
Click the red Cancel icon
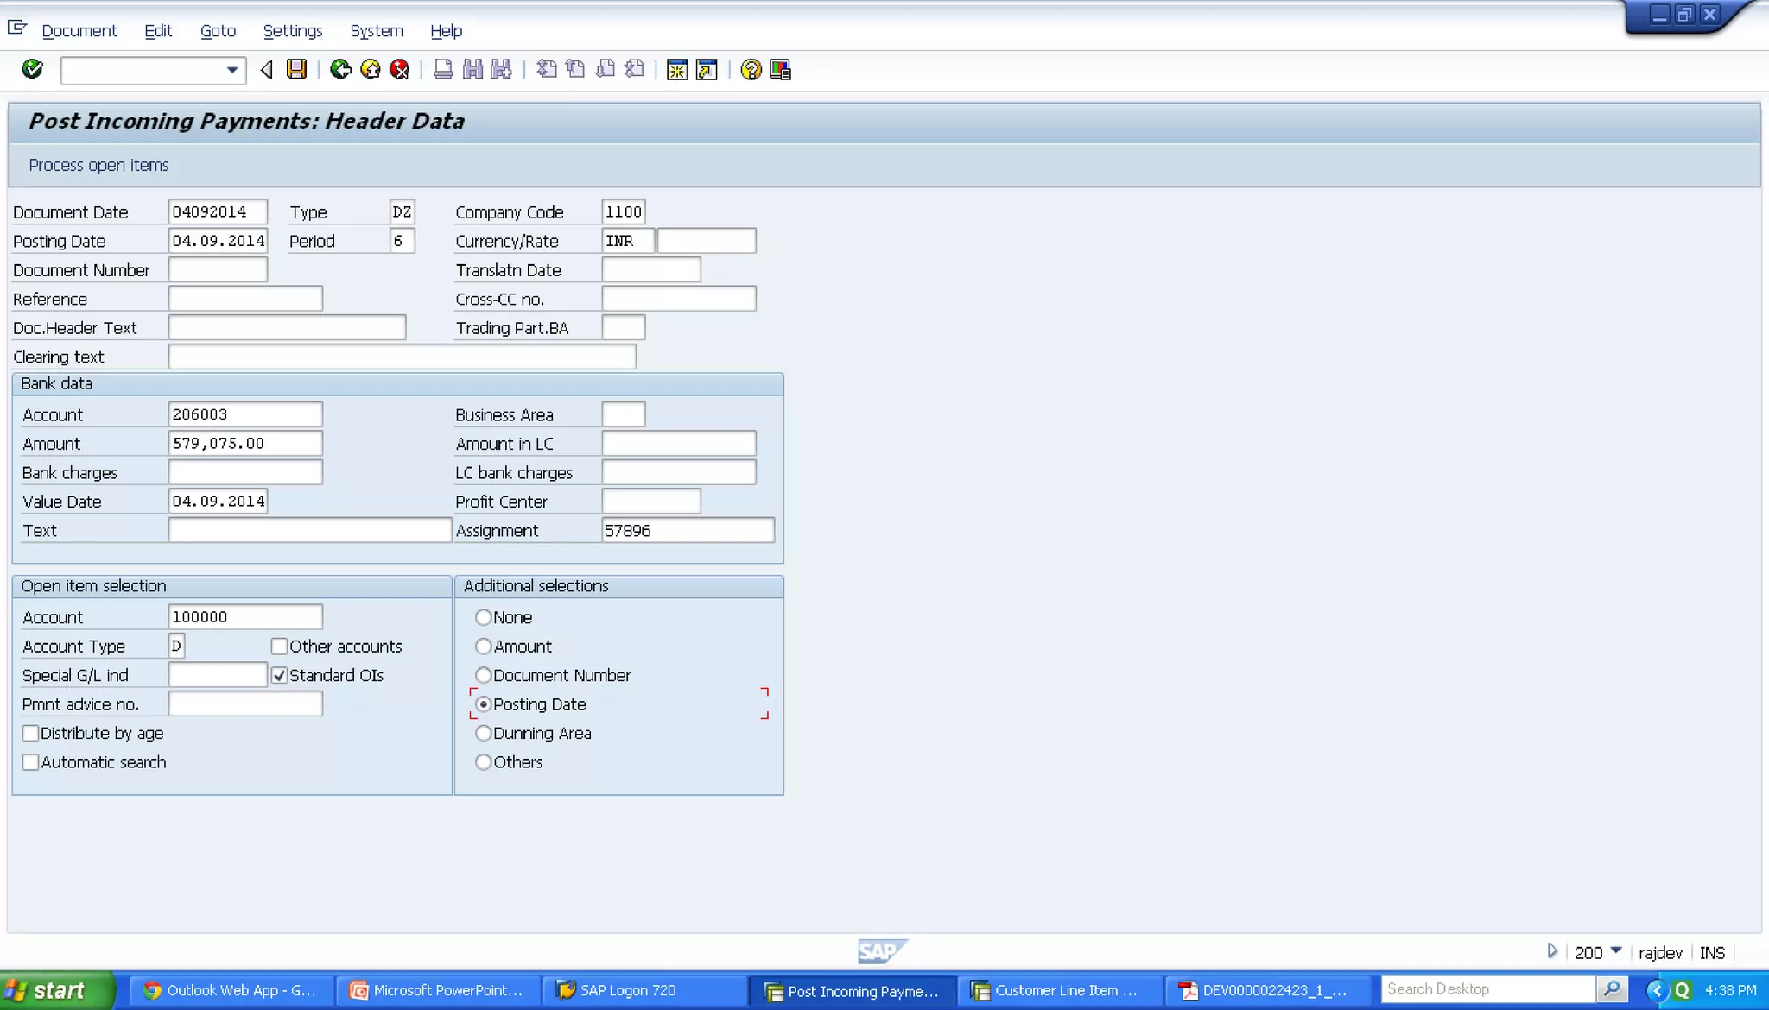coord(399,69)
